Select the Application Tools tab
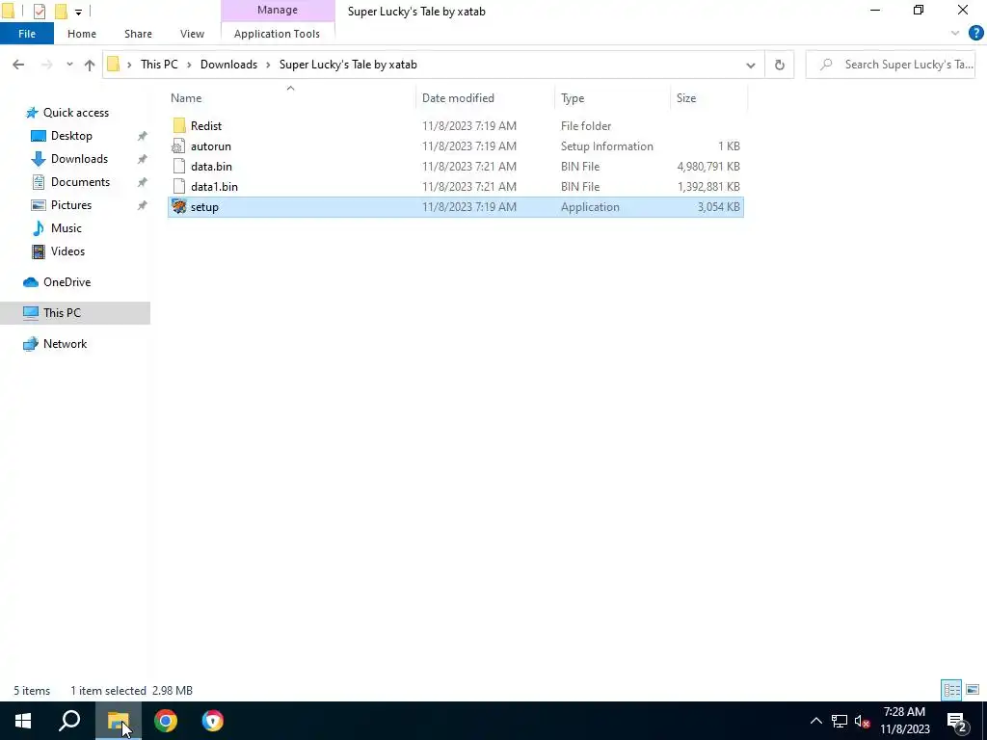Image resolution: width=987 pixels, height=740 pixels. tap(277, 34)
